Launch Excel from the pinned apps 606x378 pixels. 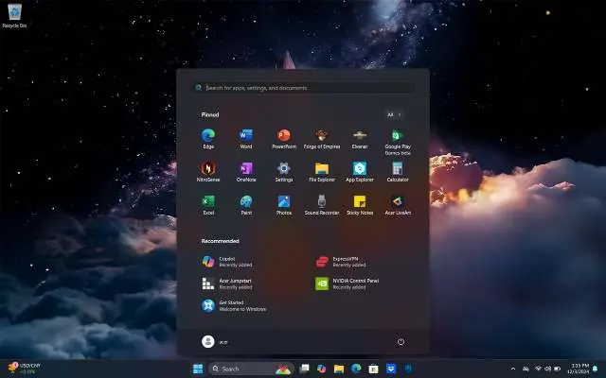(x=208, y=205)
